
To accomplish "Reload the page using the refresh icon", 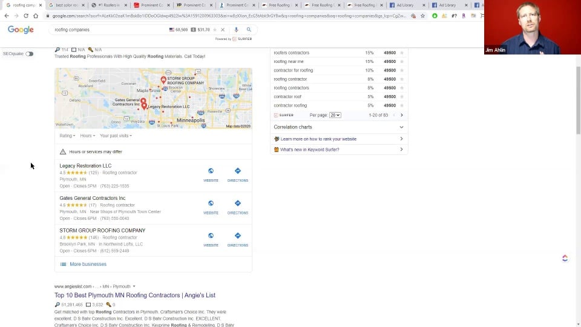I will click(x=26, y=16).
